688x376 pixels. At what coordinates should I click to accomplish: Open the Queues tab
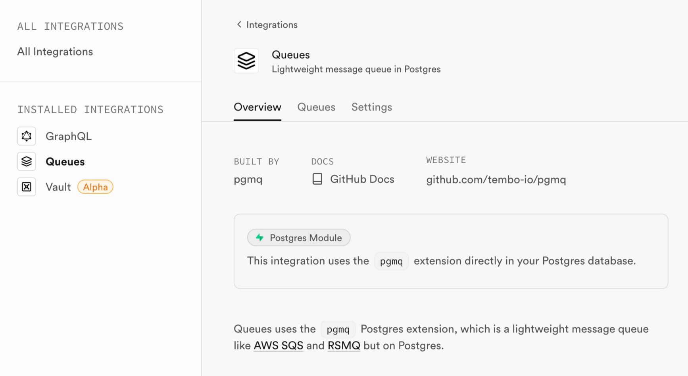(316, 107)
